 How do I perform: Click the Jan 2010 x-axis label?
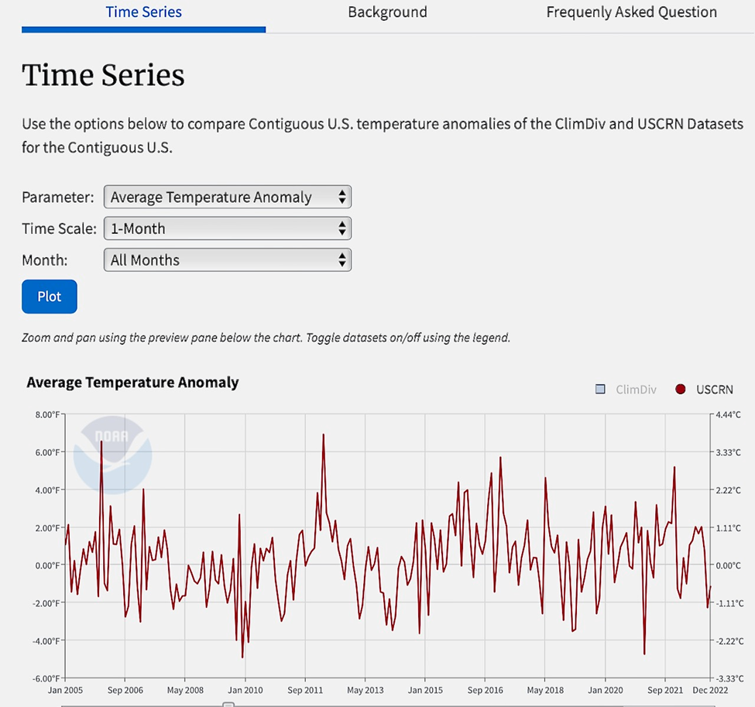pos(244,690)
